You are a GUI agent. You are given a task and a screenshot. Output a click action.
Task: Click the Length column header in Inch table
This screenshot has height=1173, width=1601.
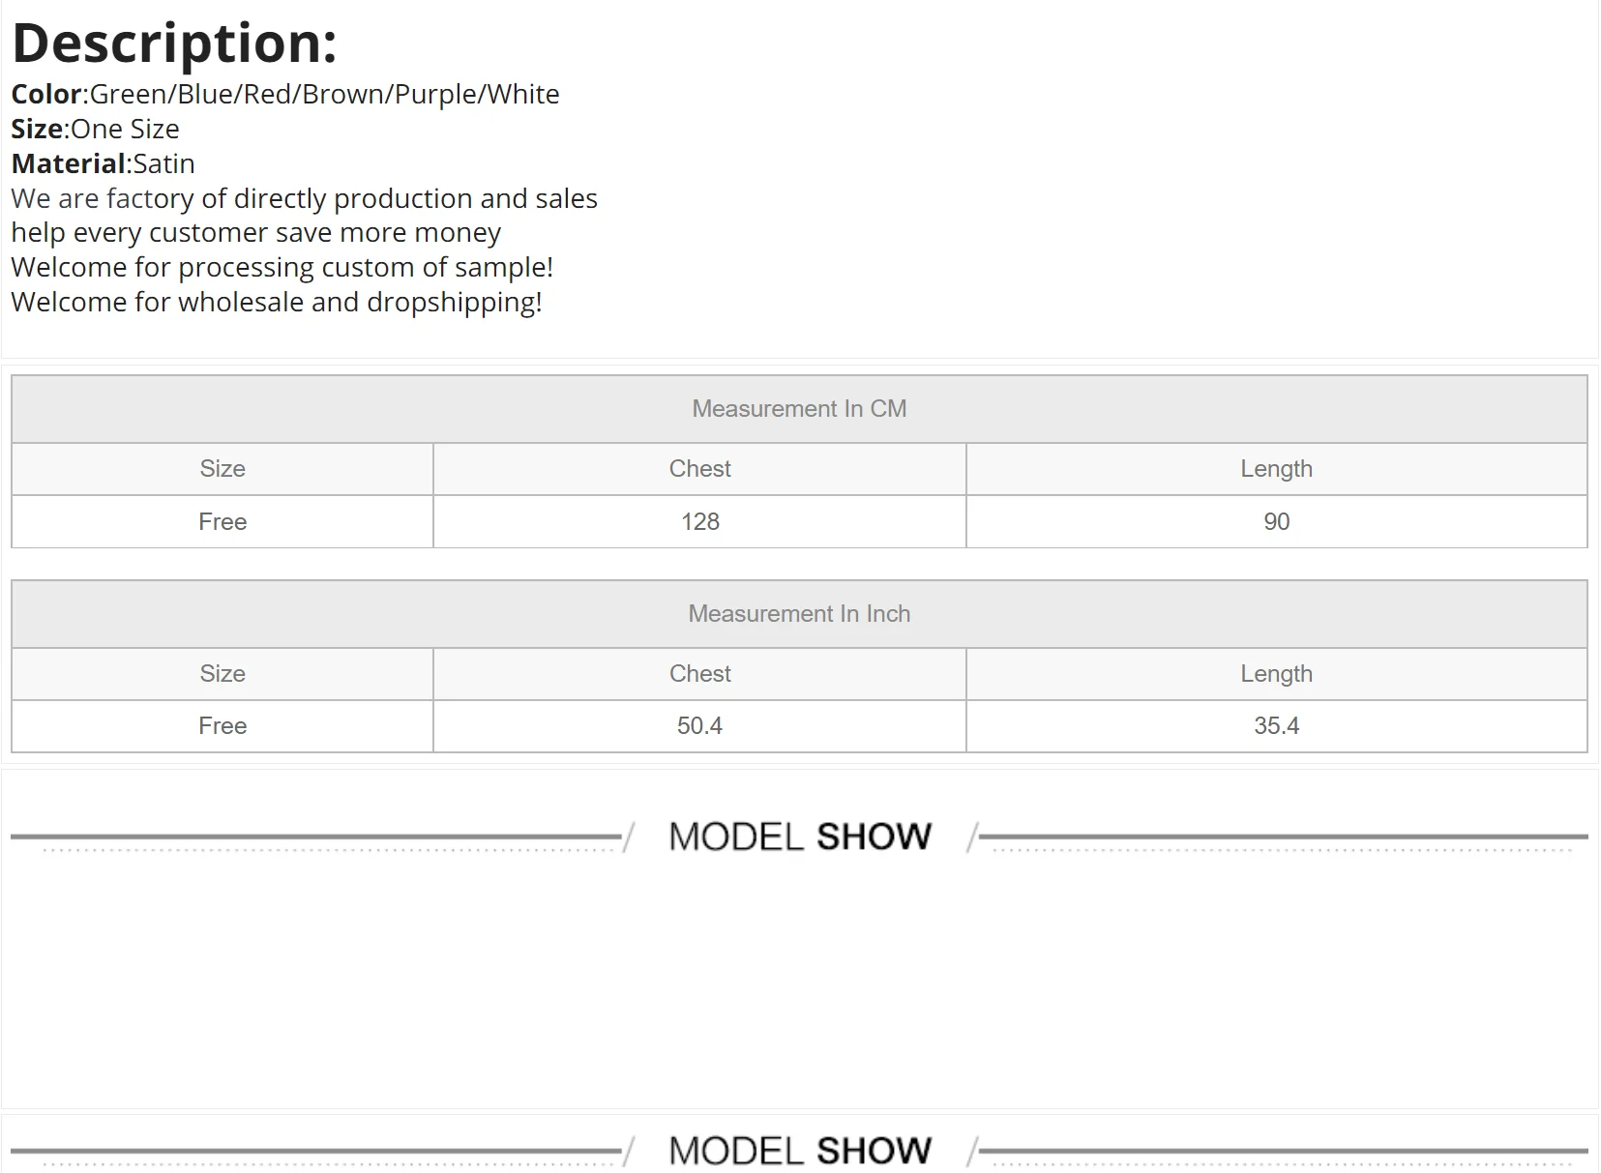point(1277,674)
